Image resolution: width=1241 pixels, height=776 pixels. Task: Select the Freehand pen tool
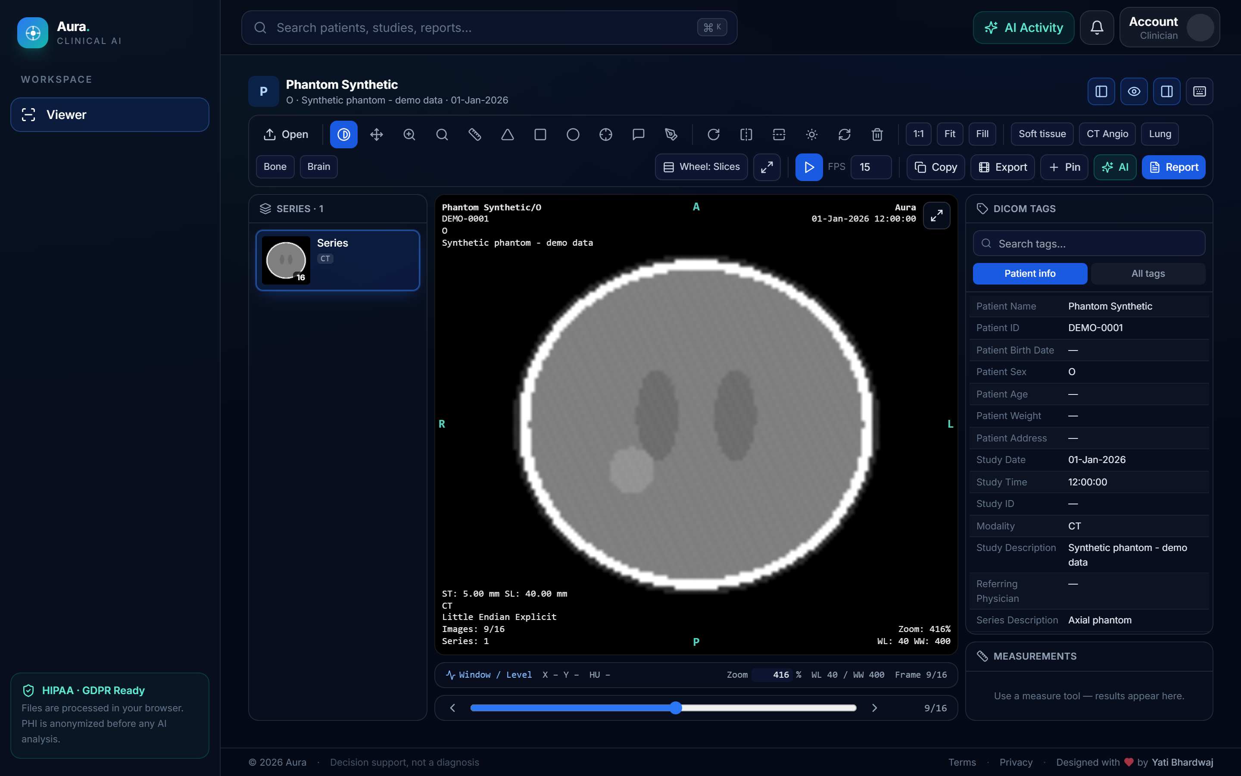coord(671,135)
